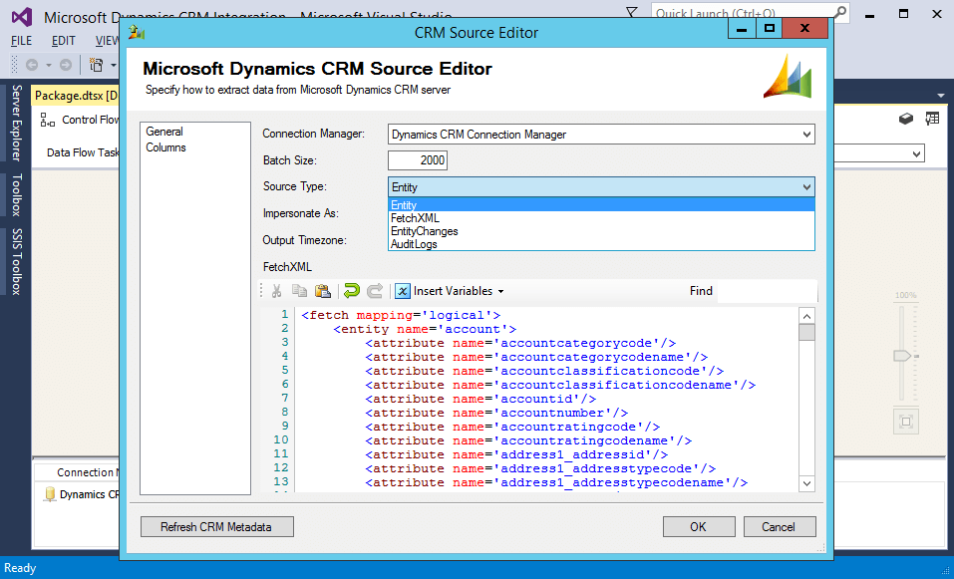Collapse the Source Type dropdown
Image resolution: width=954 pixels, height=579 pixels.
tap(806, 186)
